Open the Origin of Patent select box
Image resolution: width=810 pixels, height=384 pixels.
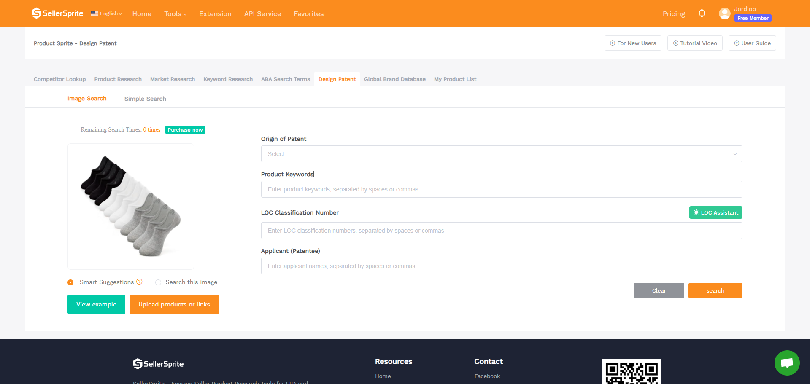point(502,154)
